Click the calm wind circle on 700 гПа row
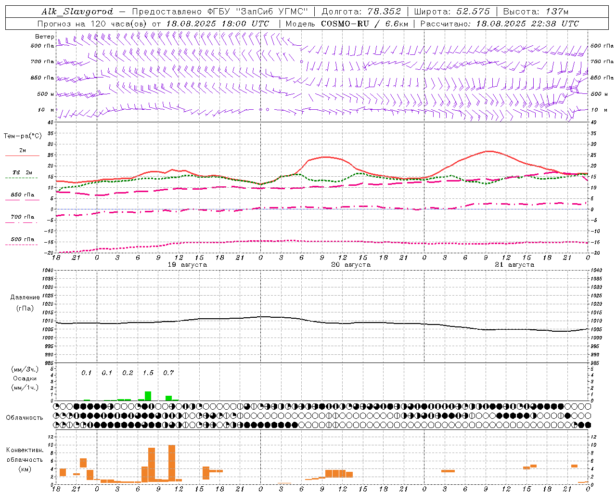This screenshot has height=493, width=616. [x=301, y=62]
